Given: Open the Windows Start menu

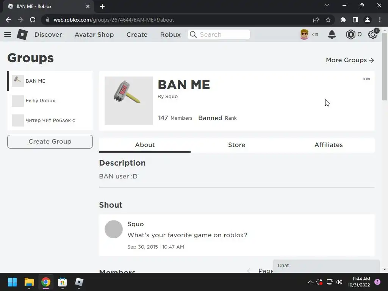Looking at the screenshot, I should click(x=12, y=282).
